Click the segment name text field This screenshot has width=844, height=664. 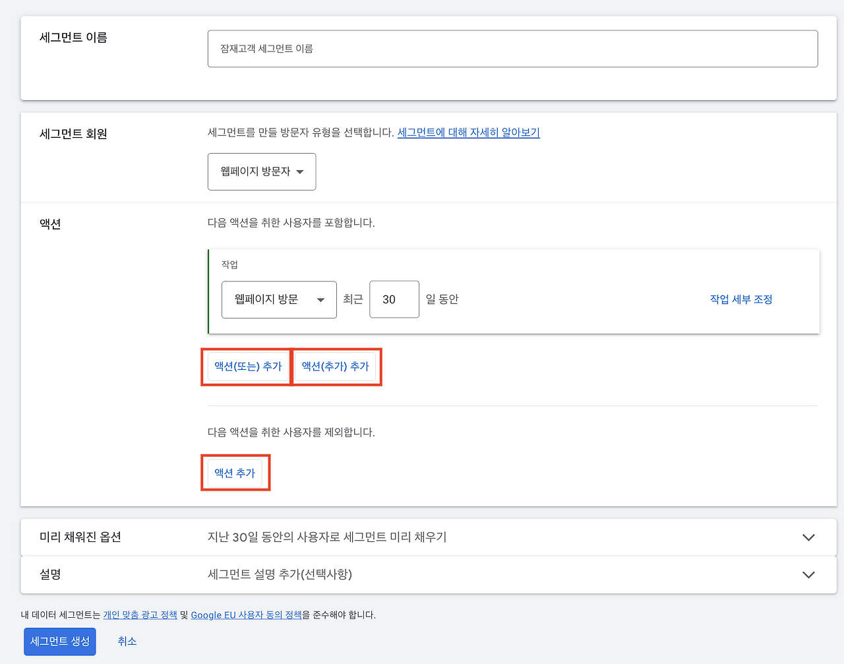pos(512,48)
